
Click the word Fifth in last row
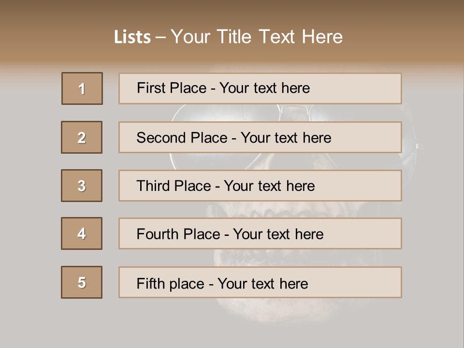(x=151, y=283)
